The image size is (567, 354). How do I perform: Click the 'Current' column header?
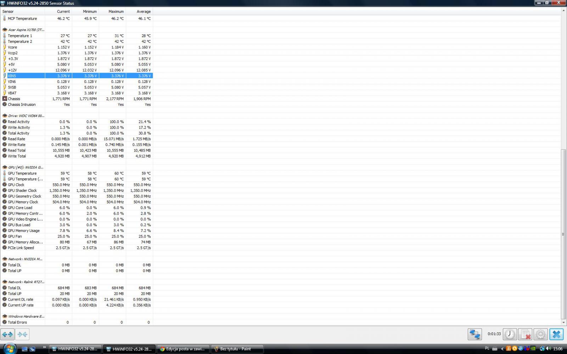pos(58,11)
